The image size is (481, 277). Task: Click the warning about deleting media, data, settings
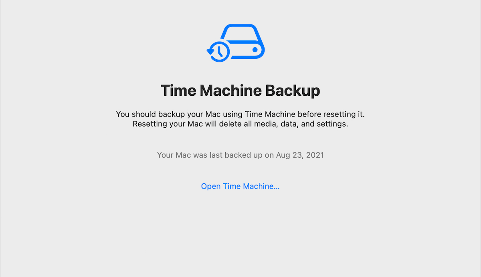pyautogui.click(x=240, y=124)
